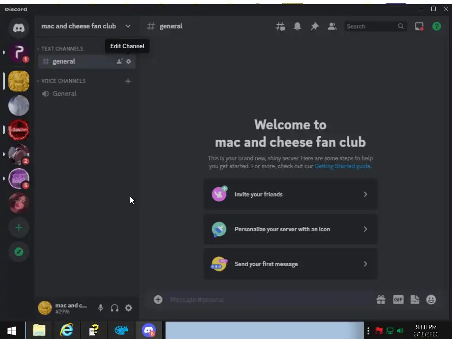452x339 pixels.
Task: Select the mac and cheese server icon
Action: pos(19,81)
